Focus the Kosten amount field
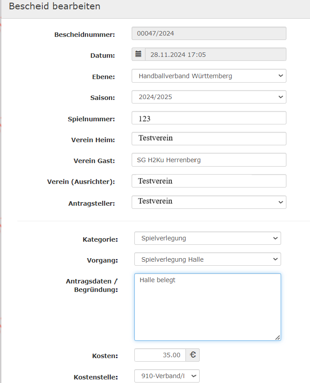310x383 pixels. (160, 355)
